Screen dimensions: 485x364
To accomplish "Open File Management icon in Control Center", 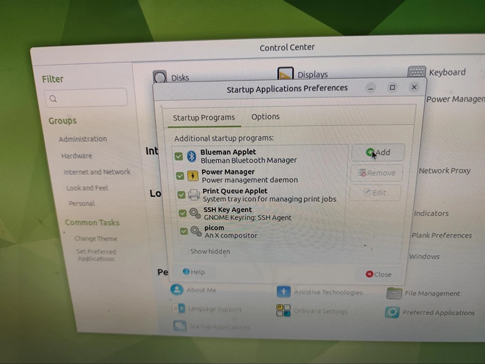I will (393, 293).
